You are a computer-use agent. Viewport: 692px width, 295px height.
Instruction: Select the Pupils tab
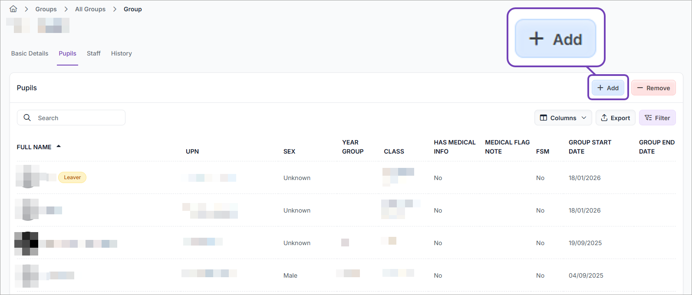(67, 53)
